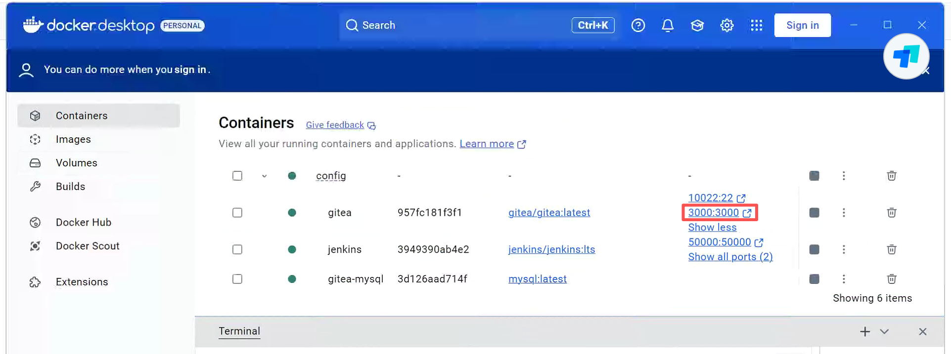Open the apps grid icon

[757, 25]
